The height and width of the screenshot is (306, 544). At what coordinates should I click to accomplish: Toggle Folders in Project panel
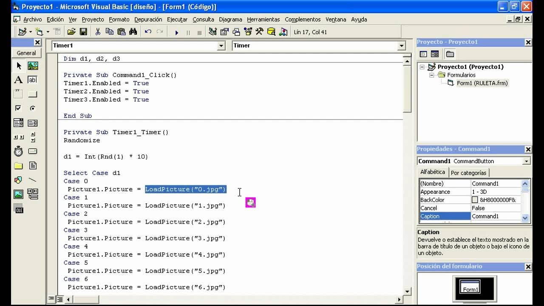(x=450, y=54)
